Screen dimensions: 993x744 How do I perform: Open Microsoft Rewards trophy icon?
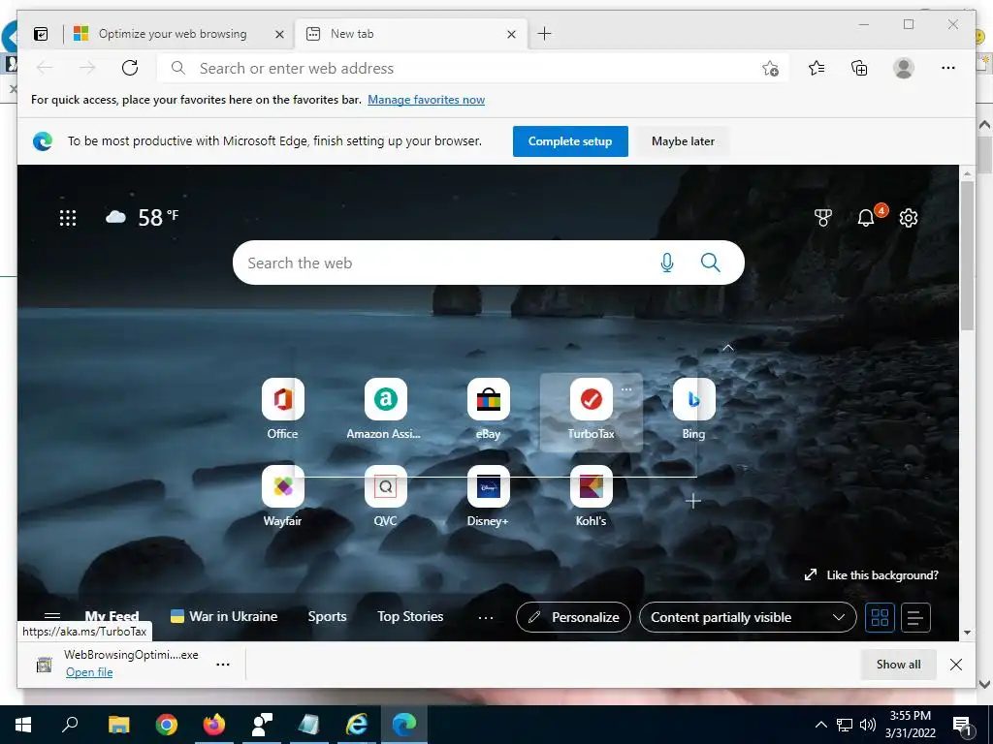tap(822, 218)
